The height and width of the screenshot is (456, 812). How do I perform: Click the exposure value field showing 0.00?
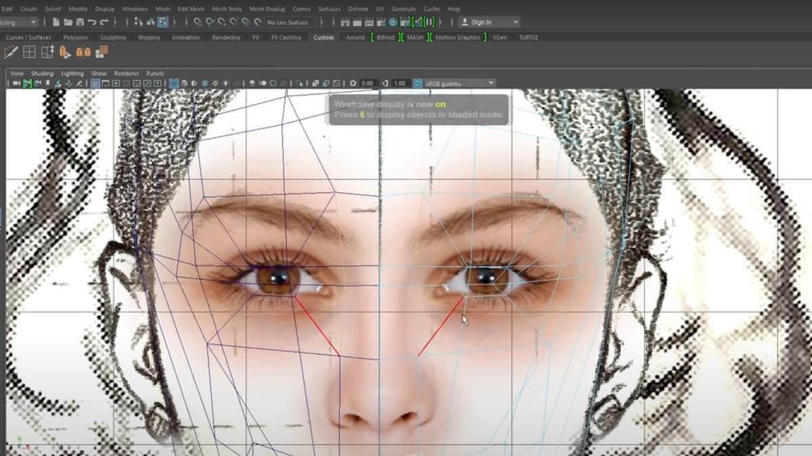(369, 83)
